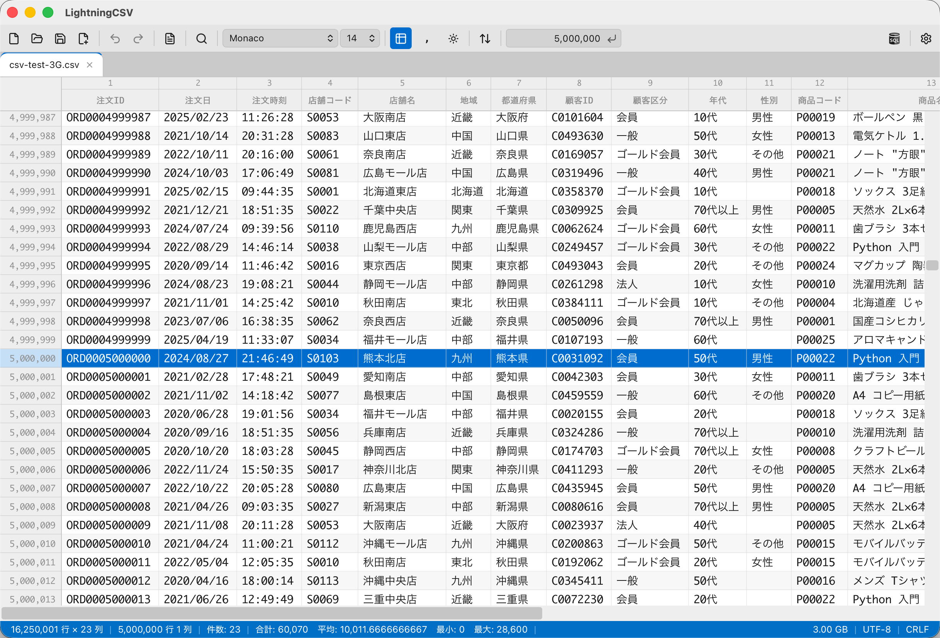Click the go-to-row field showing 5,000,000

tap(563, 39)
